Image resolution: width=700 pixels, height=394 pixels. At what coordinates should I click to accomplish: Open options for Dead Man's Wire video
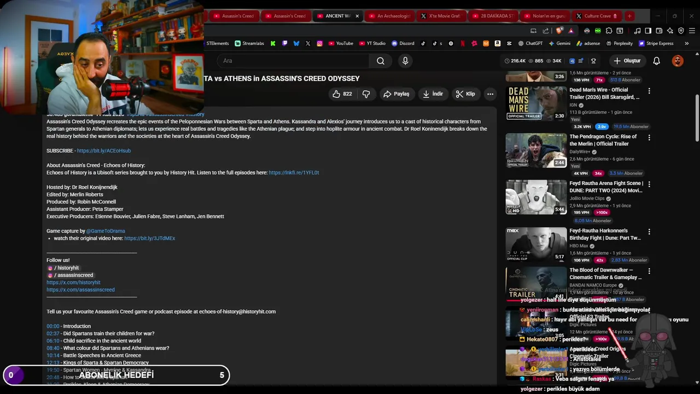click(649, 91)
